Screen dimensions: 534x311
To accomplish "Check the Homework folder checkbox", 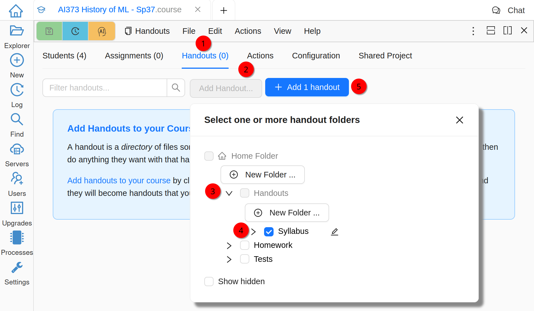I will point(245,245).
